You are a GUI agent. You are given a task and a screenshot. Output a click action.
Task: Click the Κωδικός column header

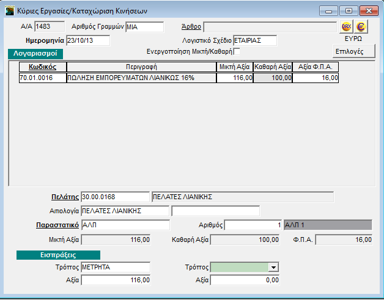pos(43,67)
